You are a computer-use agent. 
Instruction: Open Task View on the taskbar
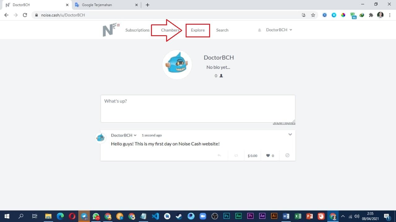pos(35,216)
